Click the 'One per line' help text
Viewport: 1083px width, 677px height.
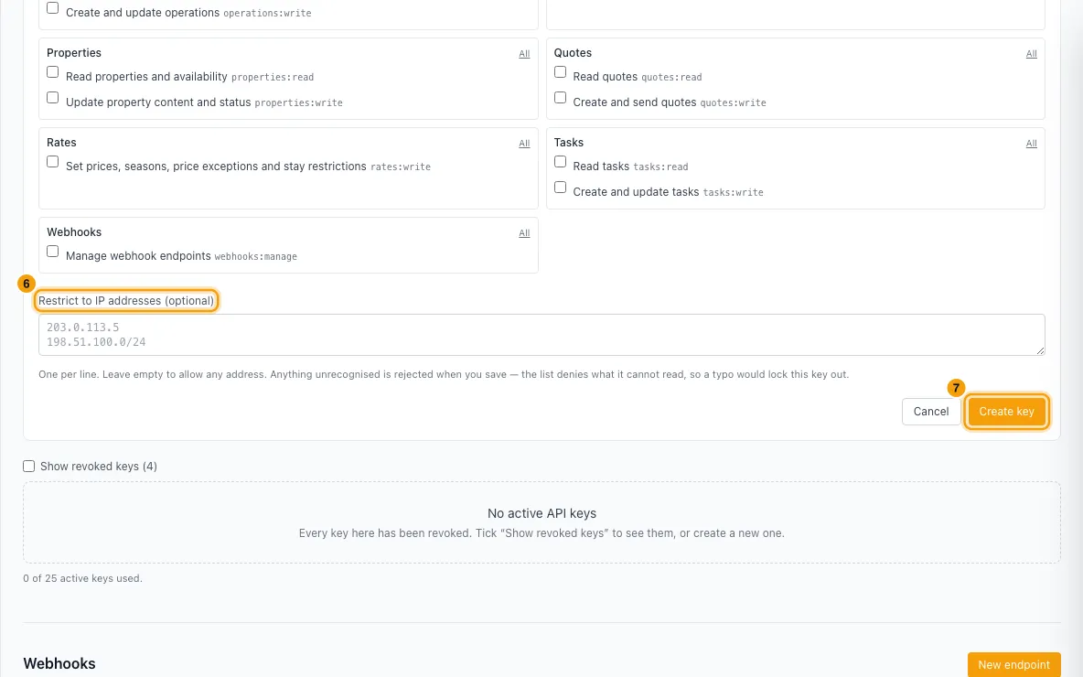[x=444, y=374]
